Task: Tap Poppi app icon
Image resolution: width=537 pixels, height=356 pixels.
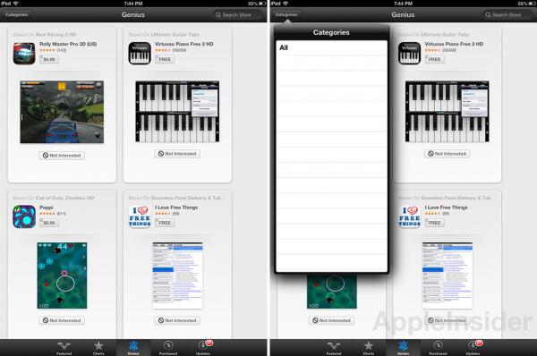Action: click(24, 216)
